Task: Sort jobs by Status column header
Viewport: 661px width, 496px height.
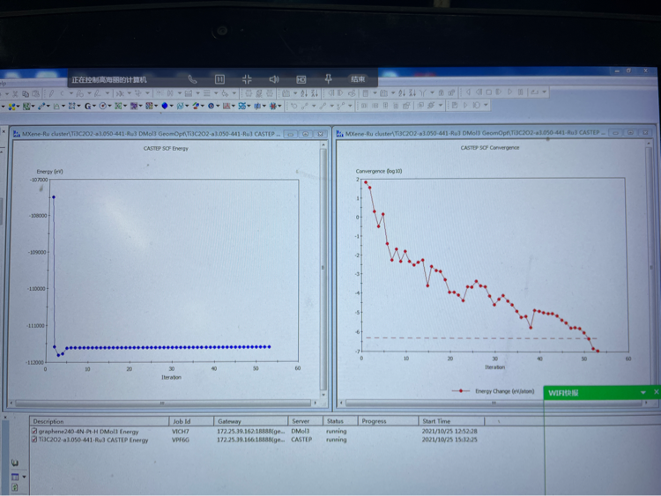Action: click(335, 422)
